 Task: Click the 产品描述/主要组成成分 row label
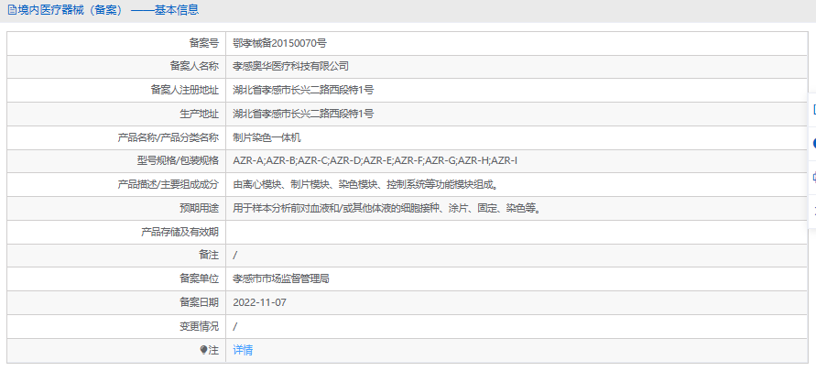(169, 184)
